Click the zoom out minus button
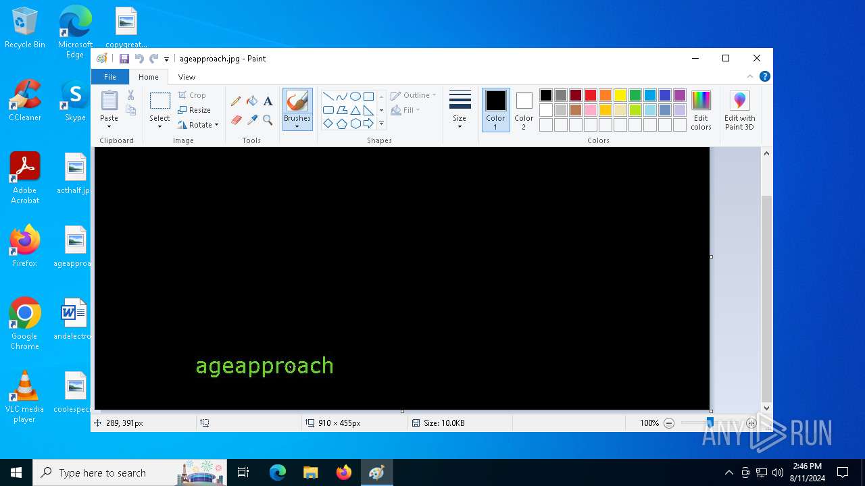Viewport: 865px width, 486px height. pyautogui.click(x=669, y=423)
